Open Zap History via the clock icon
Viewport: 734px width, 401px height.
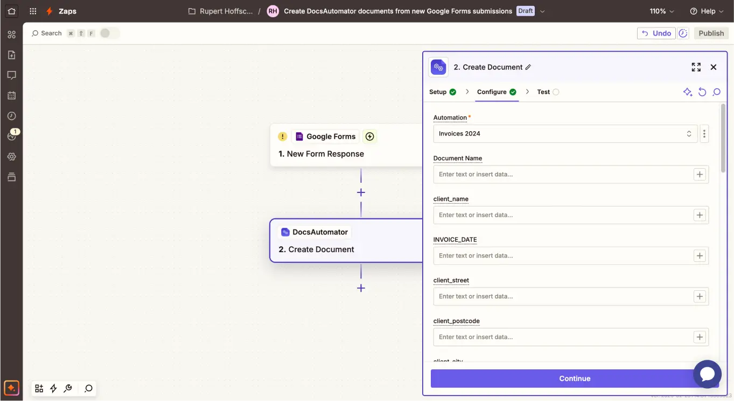point(11,116)
